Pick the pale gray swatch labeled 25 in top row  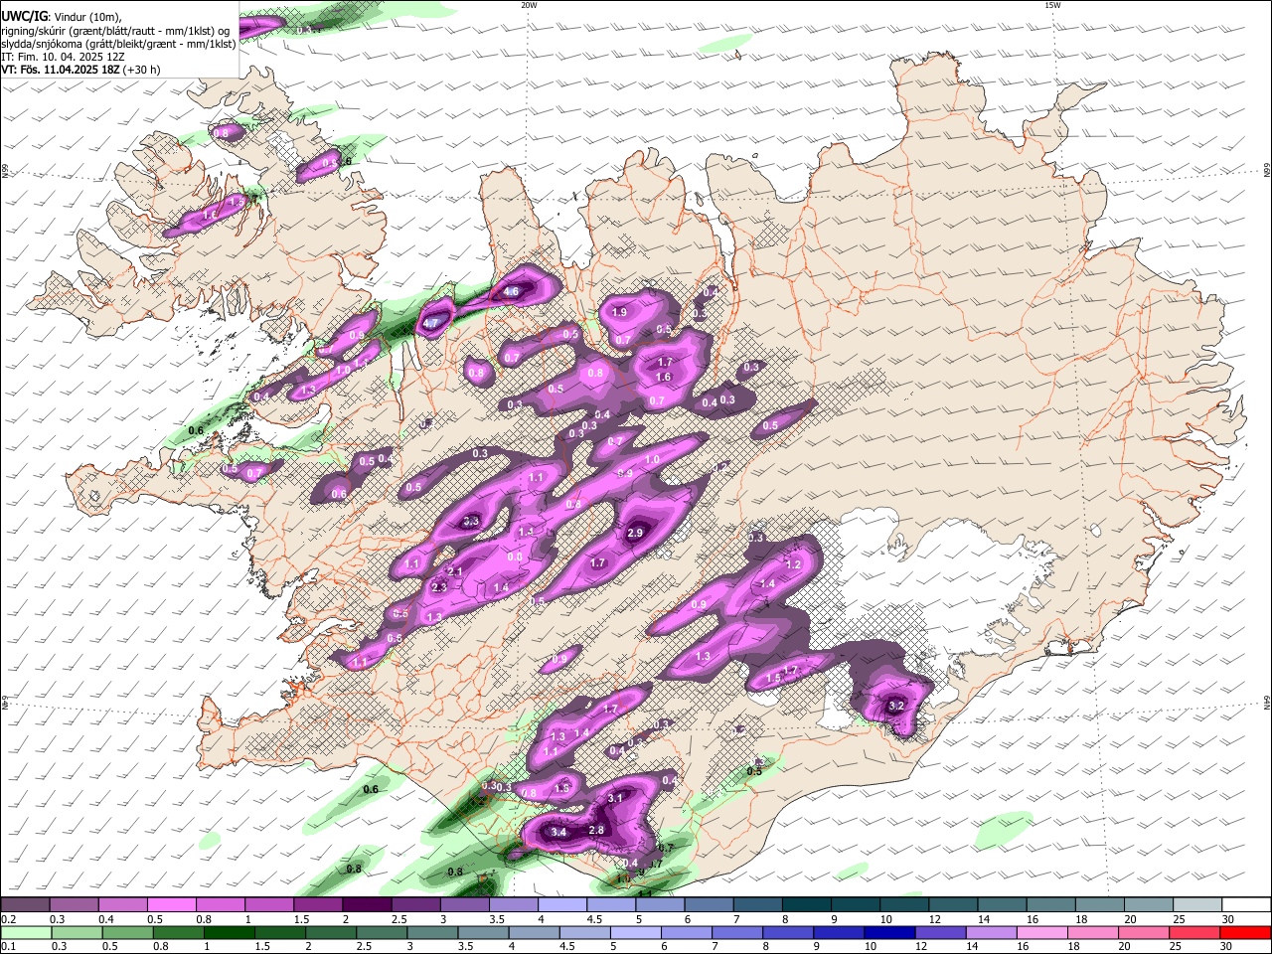coord(1197,905)
